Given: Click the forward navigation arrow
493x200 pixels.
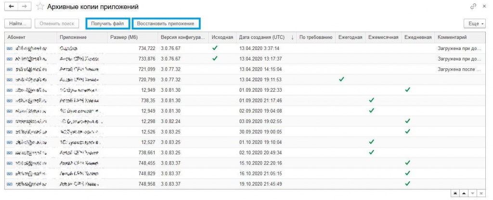Looking at the screenshot, I should point(25,7).
